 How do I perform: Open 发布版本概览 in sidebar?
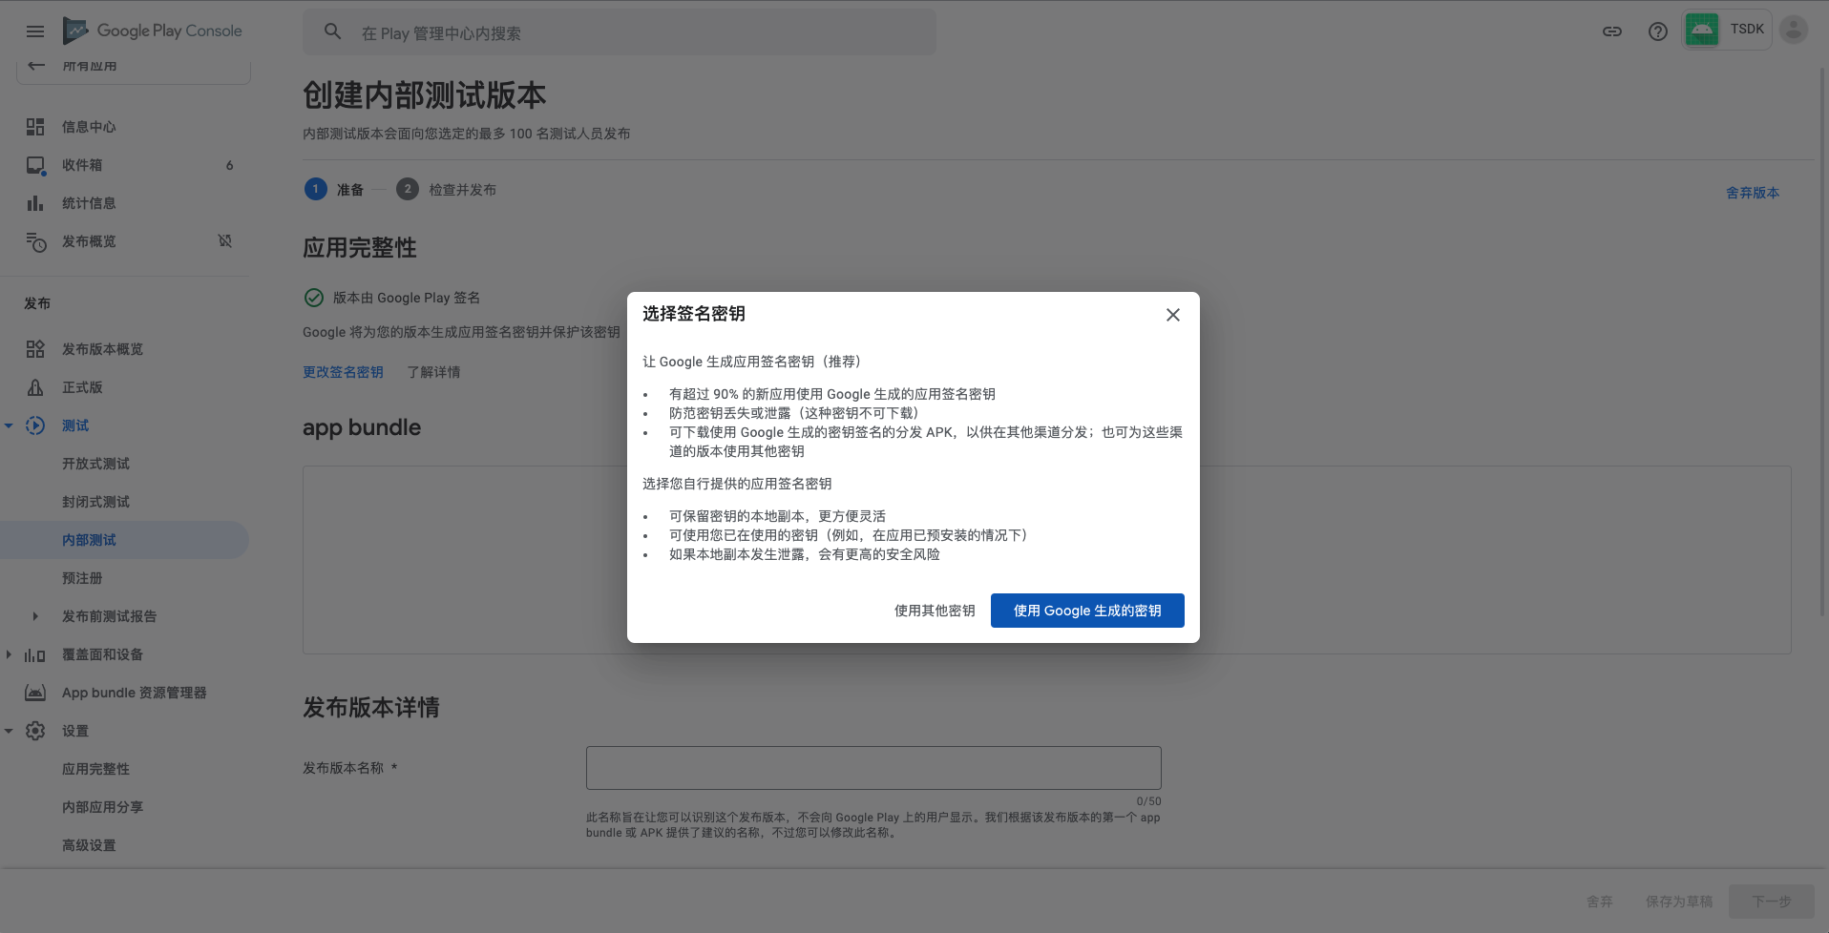tap(102, 349)
